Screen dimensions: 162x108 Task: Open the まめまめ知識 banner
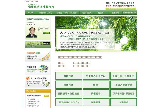(x=38, y=56)
